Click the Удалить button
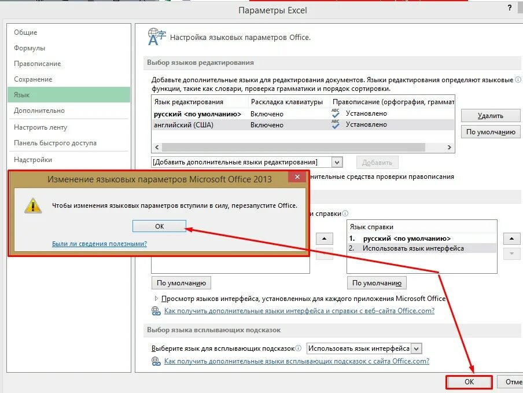The width and height of the screenshot is (523, 393). (x=491, y=116)
